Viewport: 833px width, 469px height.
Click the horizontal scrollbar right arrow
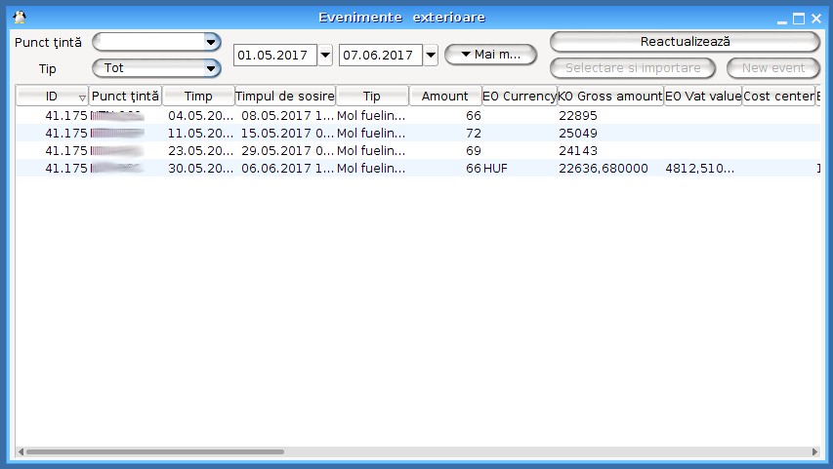[x=816, y=452]
